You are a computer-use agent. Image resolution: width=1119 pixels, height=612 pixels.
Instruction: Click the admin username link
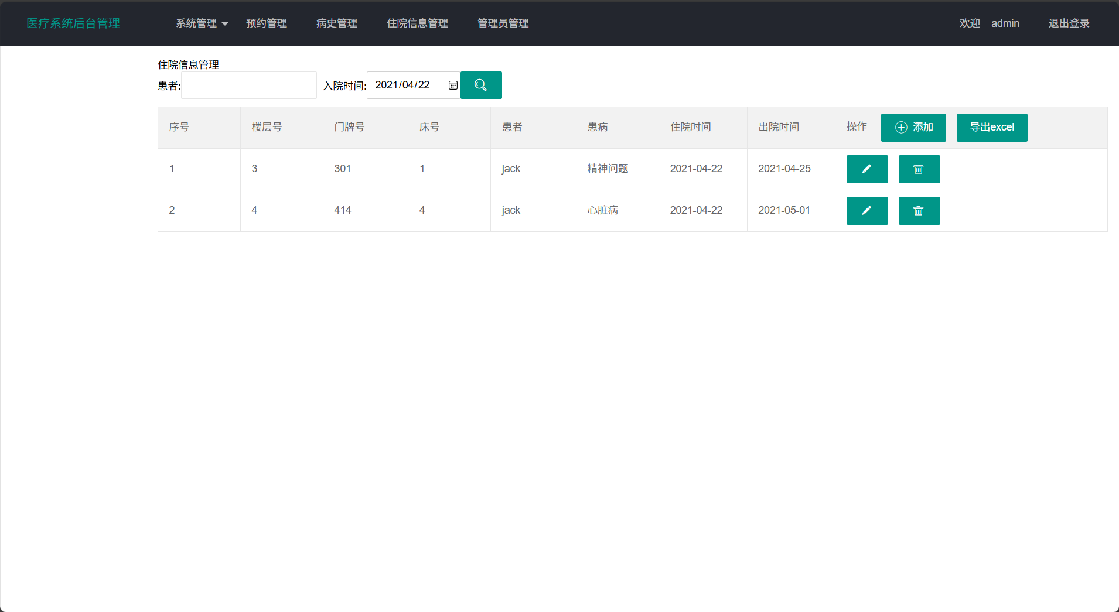click(1005, 23)
